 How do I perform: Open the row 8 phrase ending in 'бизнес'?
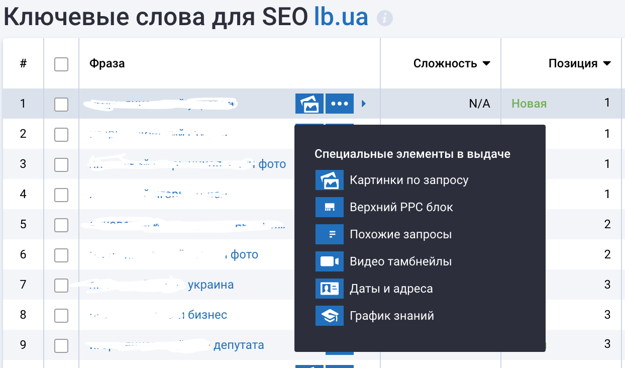point(158,315)
